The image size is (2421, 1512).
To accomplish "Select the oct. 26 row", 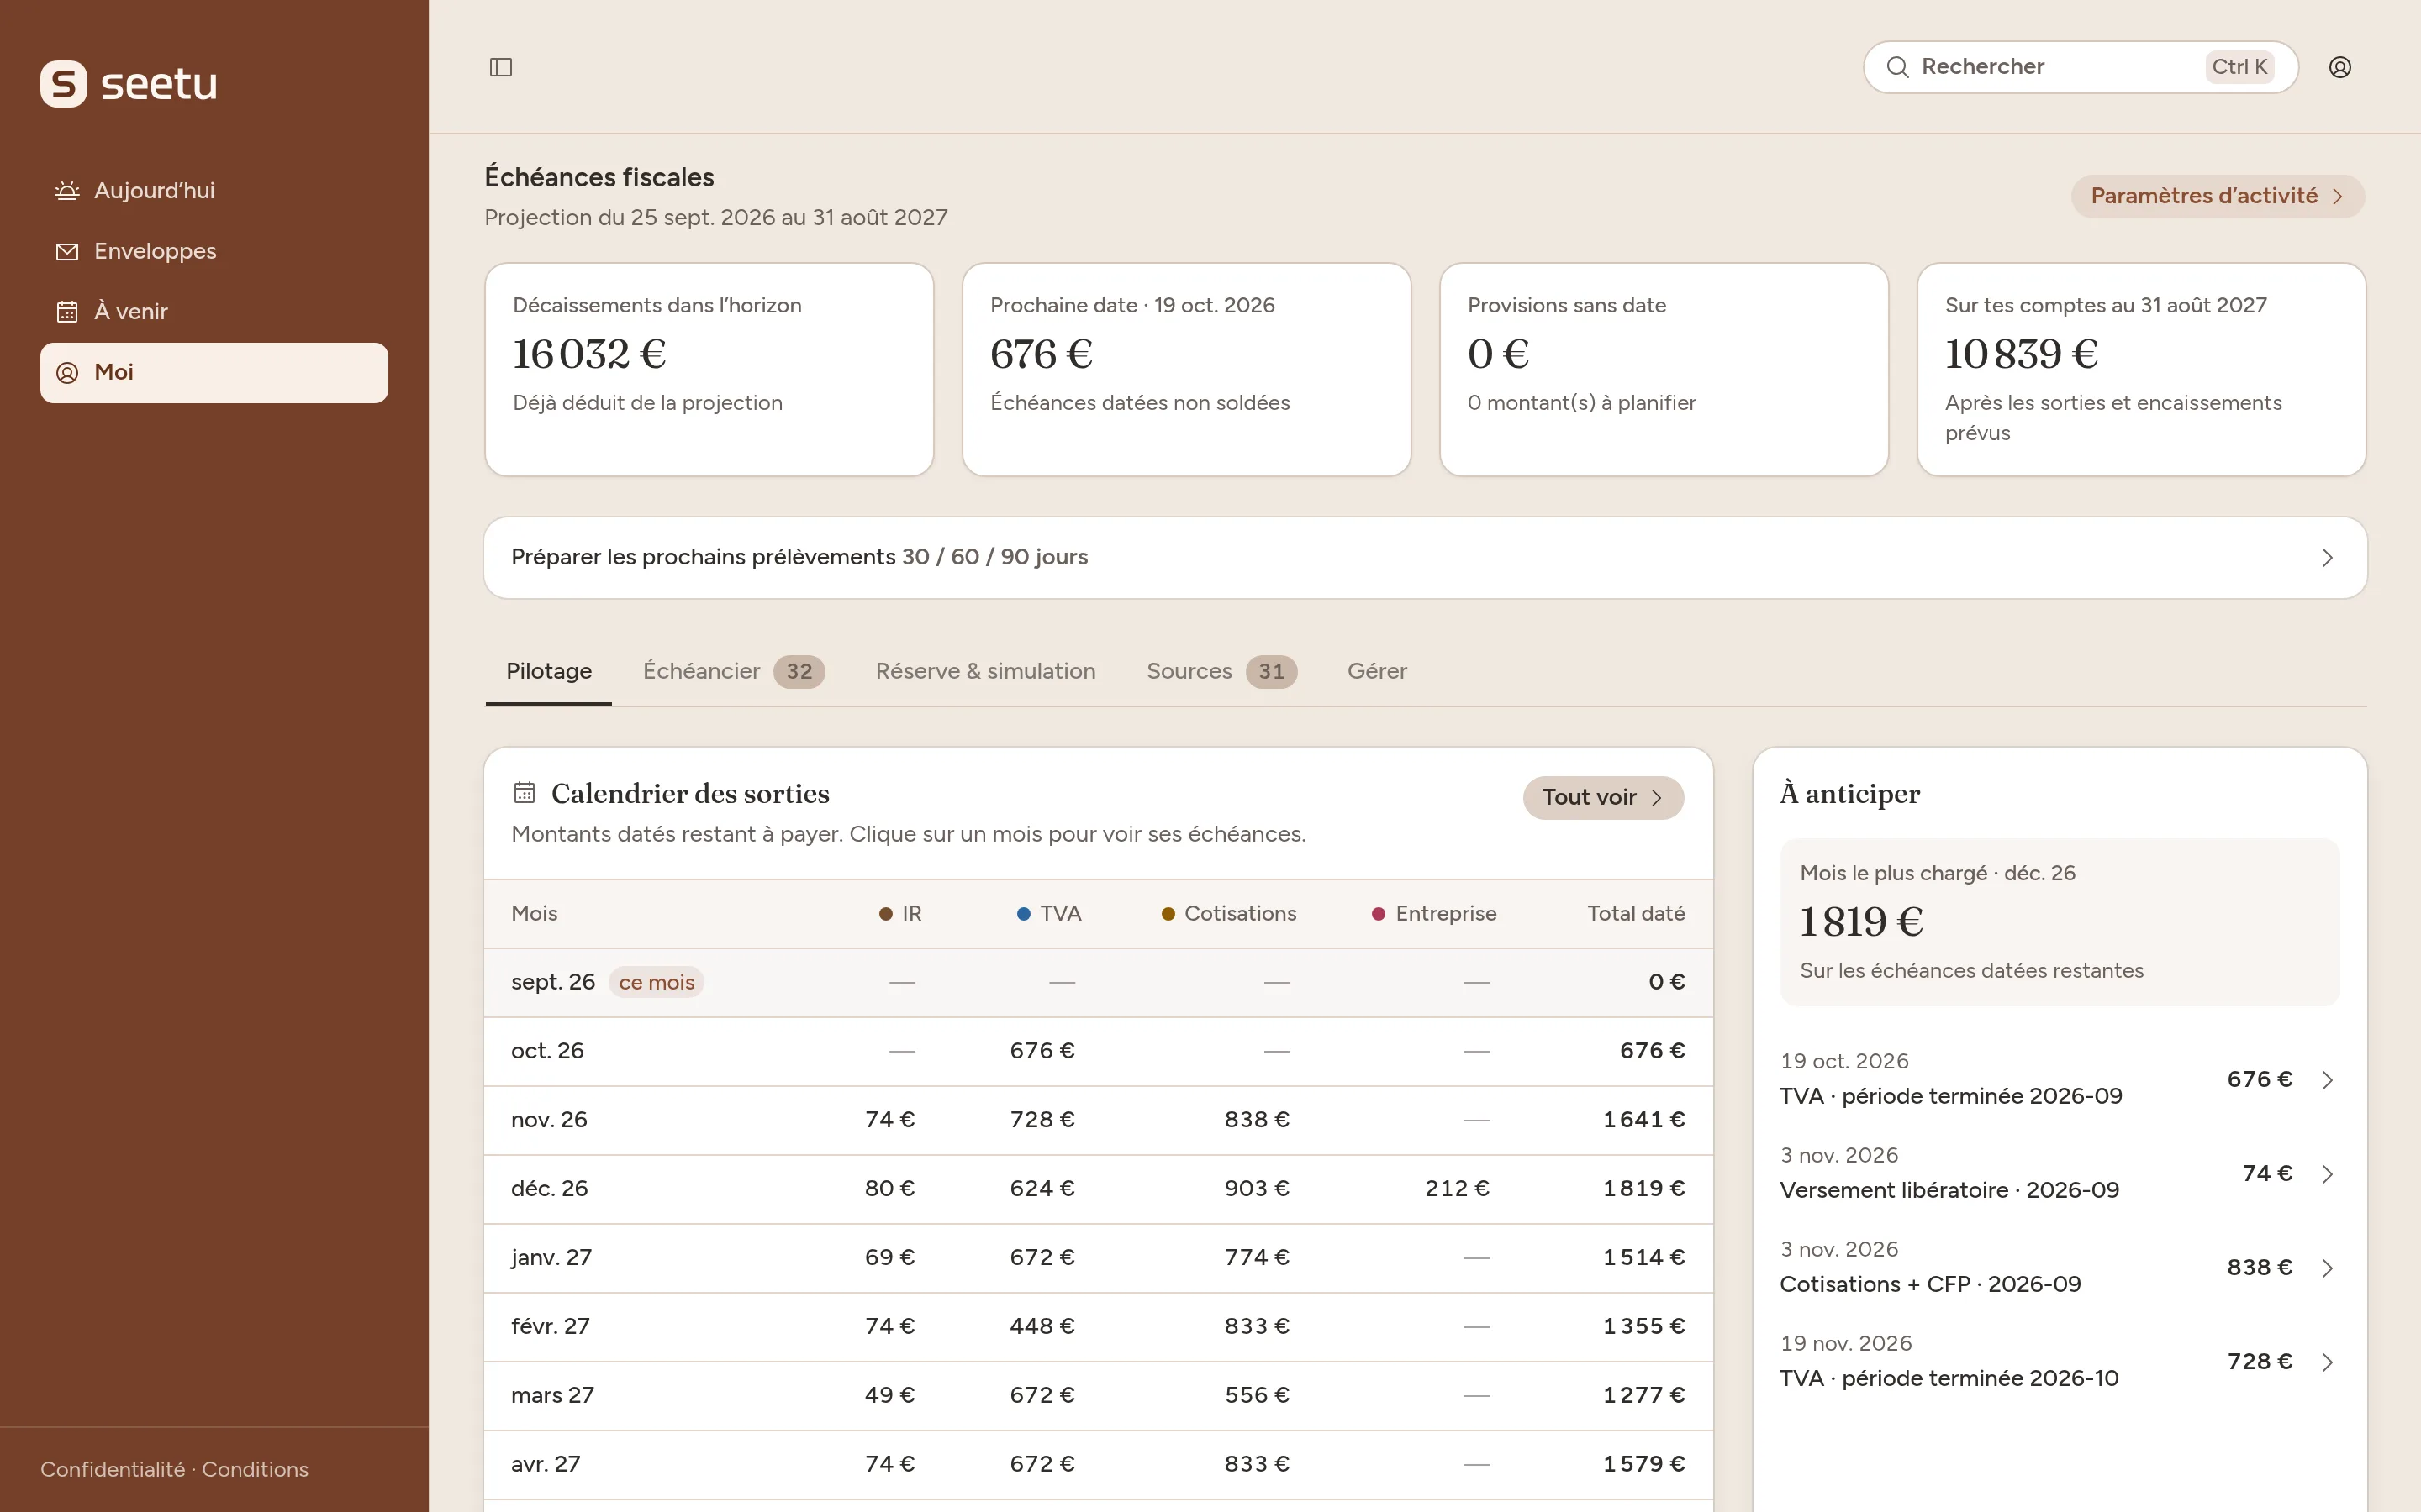I will 1098,1051.
